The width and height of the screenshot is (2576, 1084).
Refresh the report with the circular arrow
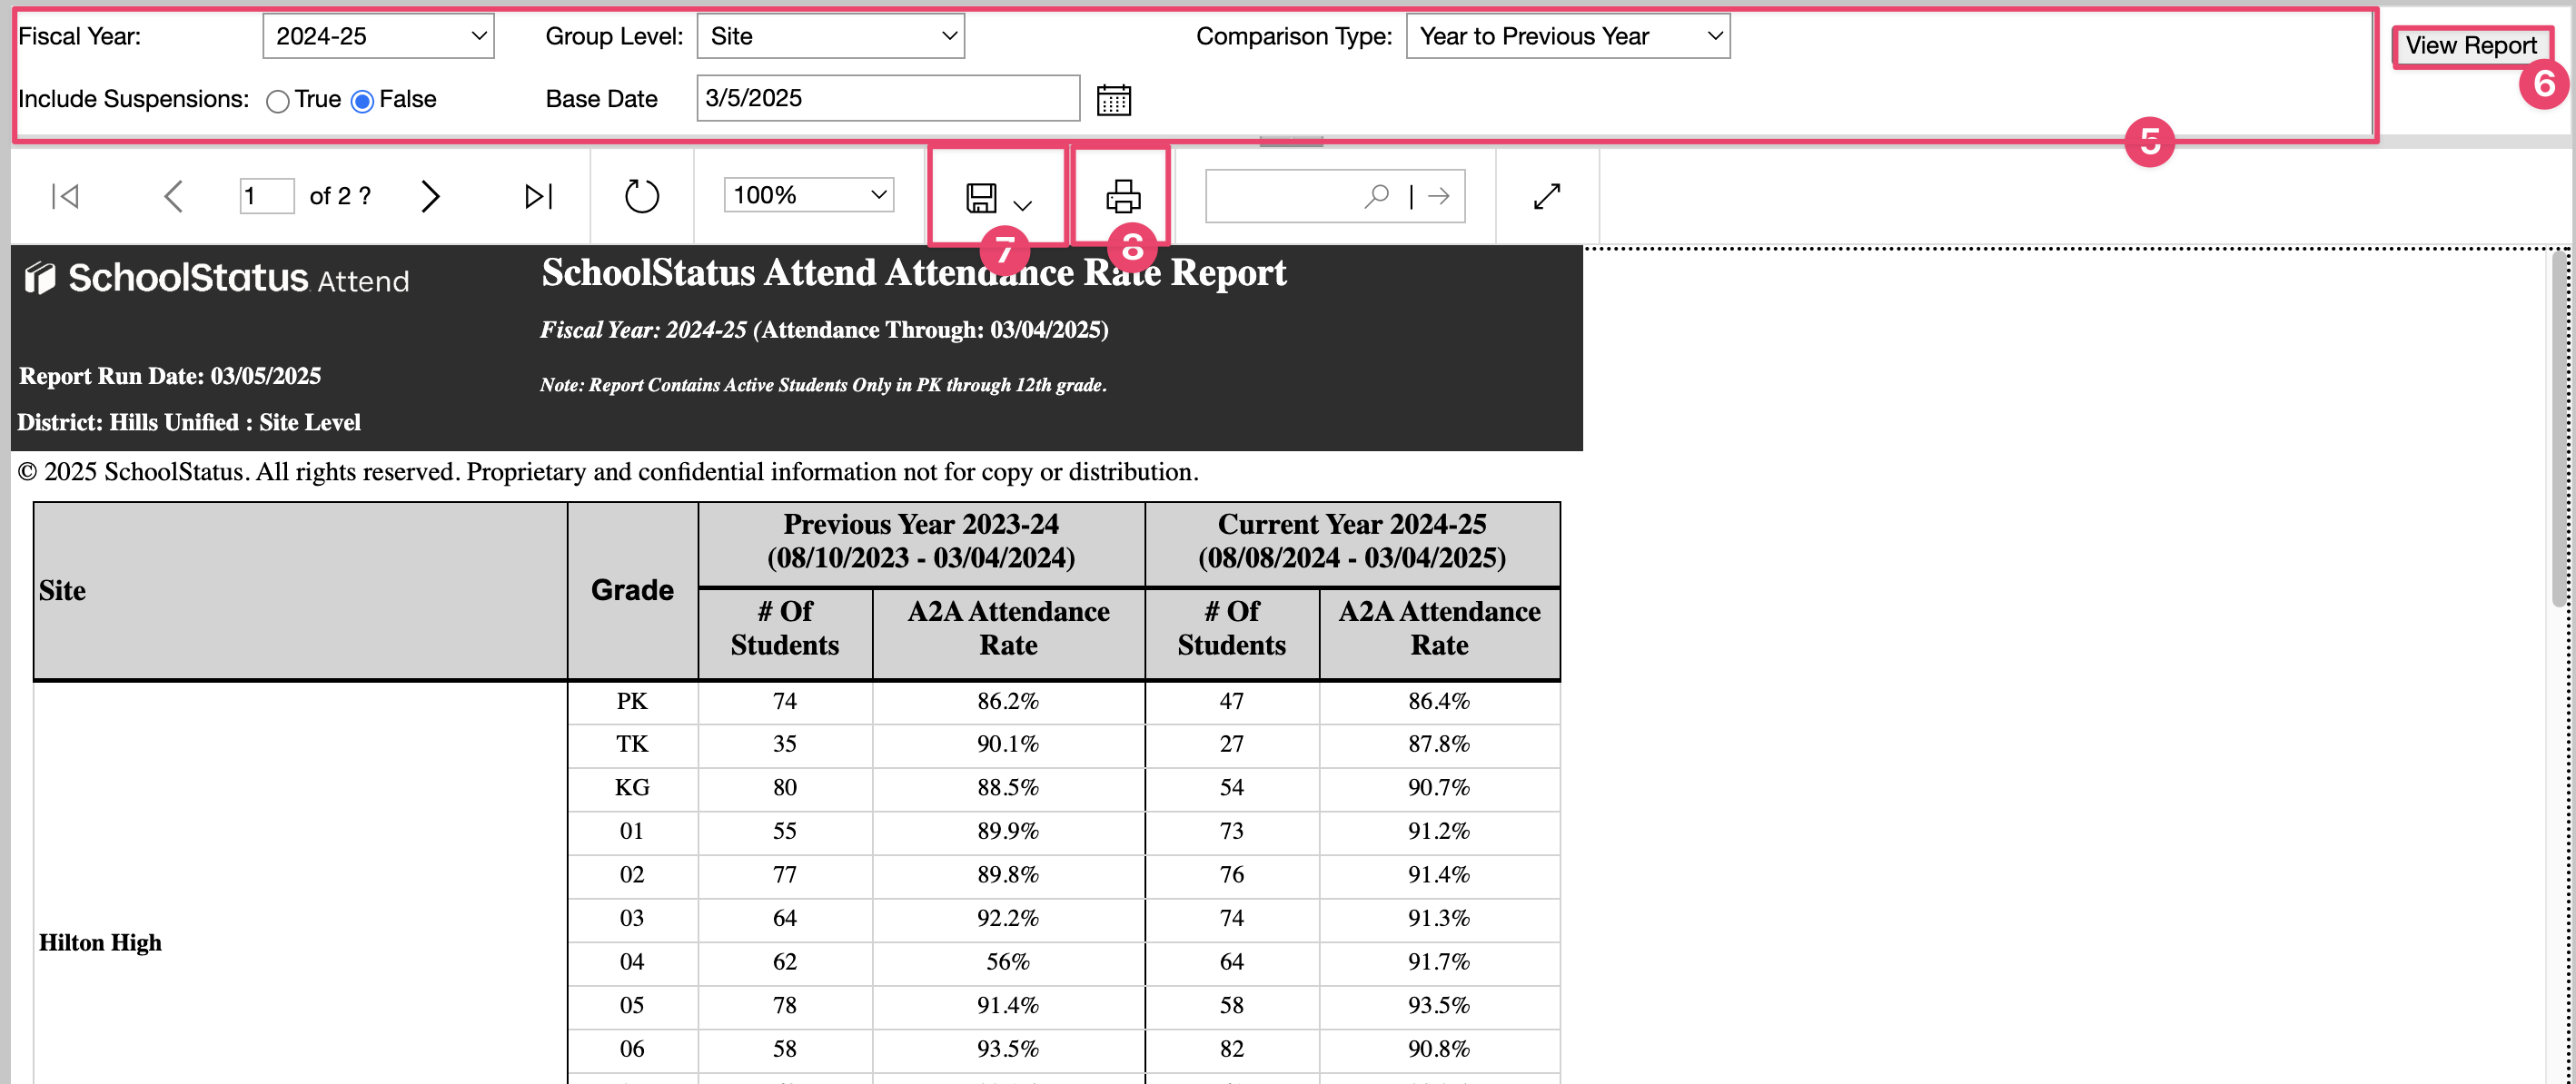[642, 196]
